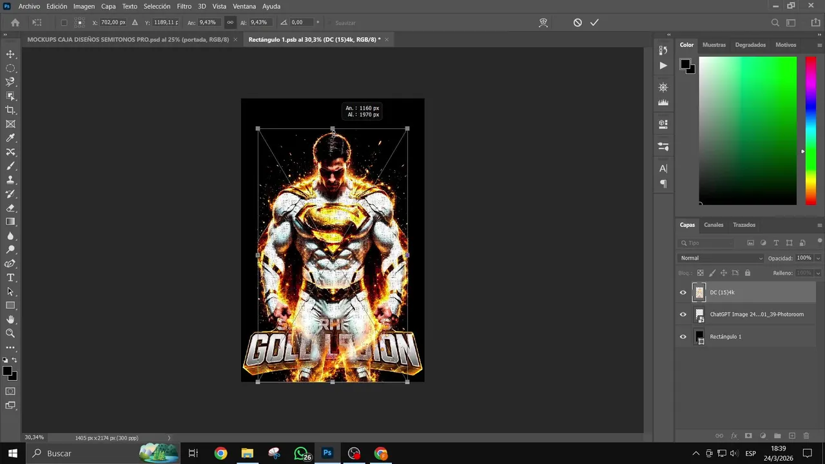Viewport: 825px width, 464px height.
Task: Select the Elliptical Marquee tool
Action: click(x=10, y=68)
